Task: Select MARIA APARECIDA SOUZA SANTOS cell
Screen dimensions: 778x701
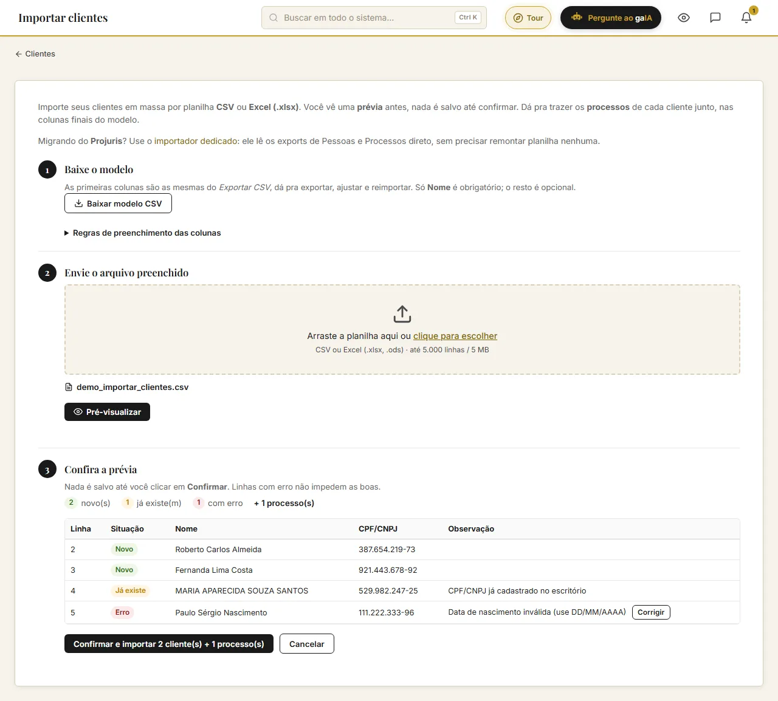Action: click(x=242, y=591)
